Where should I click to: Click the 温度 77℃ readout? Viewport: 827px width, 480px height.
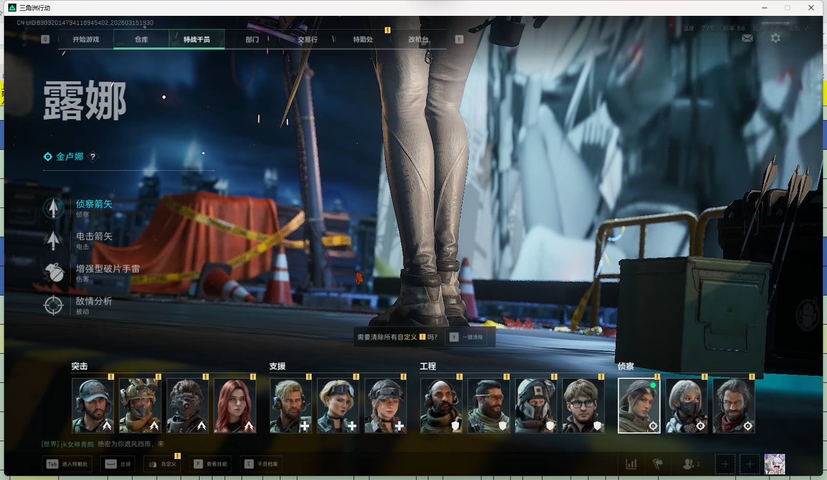(x=700, y=28)
